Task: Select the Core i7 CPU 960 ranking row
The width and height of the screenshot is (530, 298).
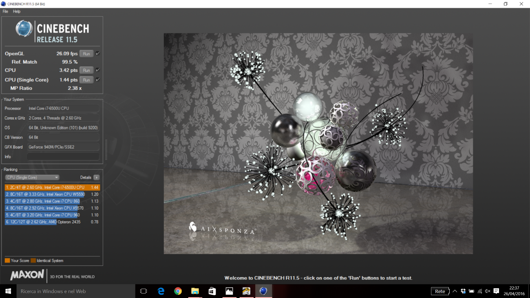Action: (x=52, y=215)
